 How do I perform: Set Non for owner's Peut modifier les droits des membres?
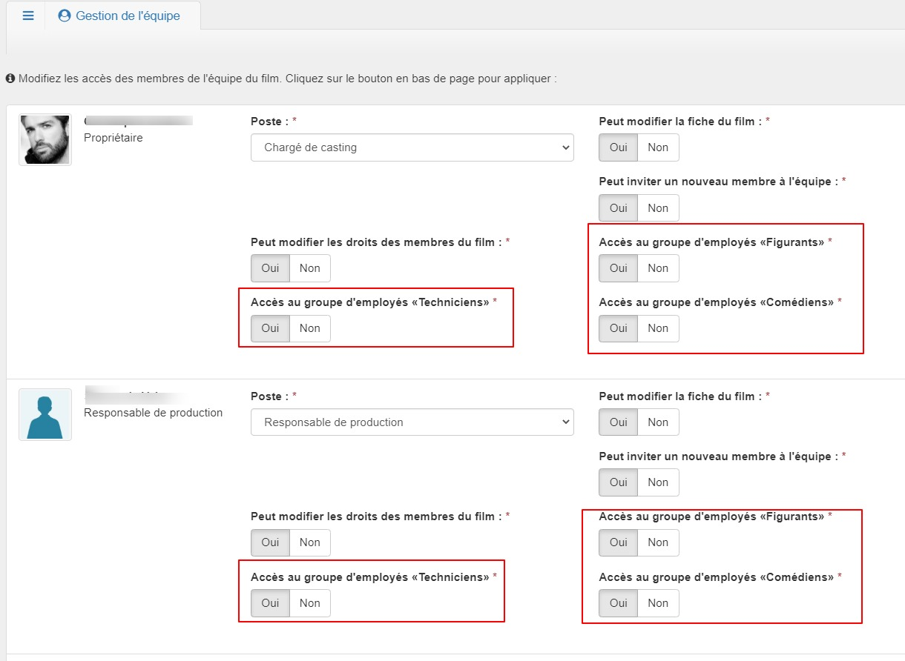(x=310, y=268)
